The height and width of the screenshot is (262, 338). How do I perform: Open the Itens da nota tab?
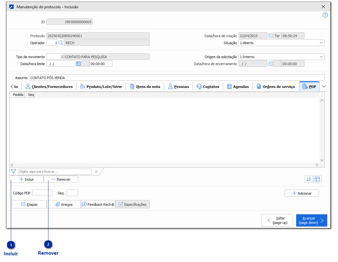pyautogui.click(x=145, y=87)
